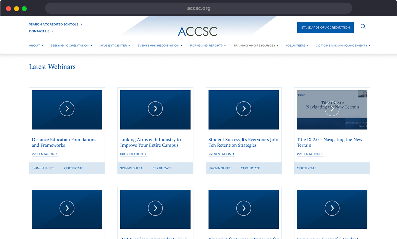397x239 pixels.
Task: Click the search magnifier icon in header
Action: [363, 27]
